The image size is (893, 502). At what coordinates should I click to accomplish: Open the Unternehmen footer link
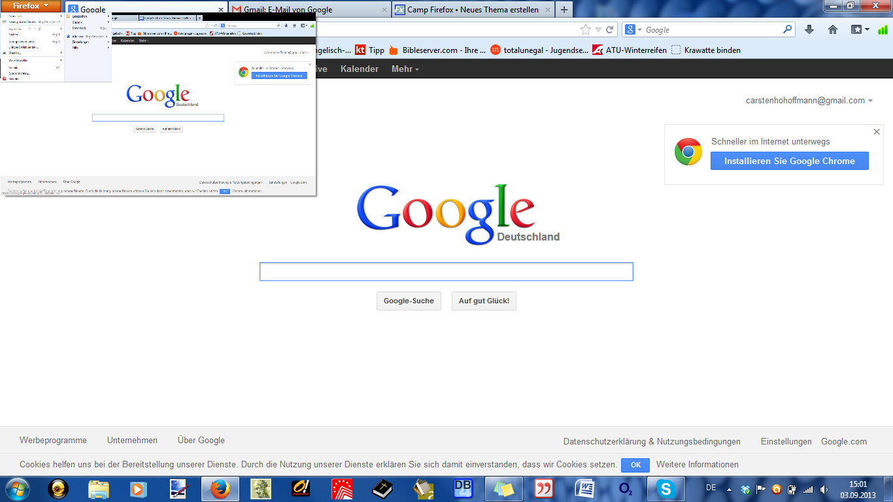point(132,441)
